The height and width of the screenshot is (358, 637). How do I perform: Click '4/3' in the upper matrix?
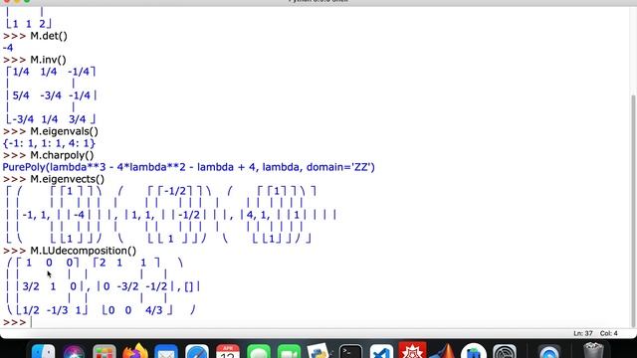(x=153, y=310)
